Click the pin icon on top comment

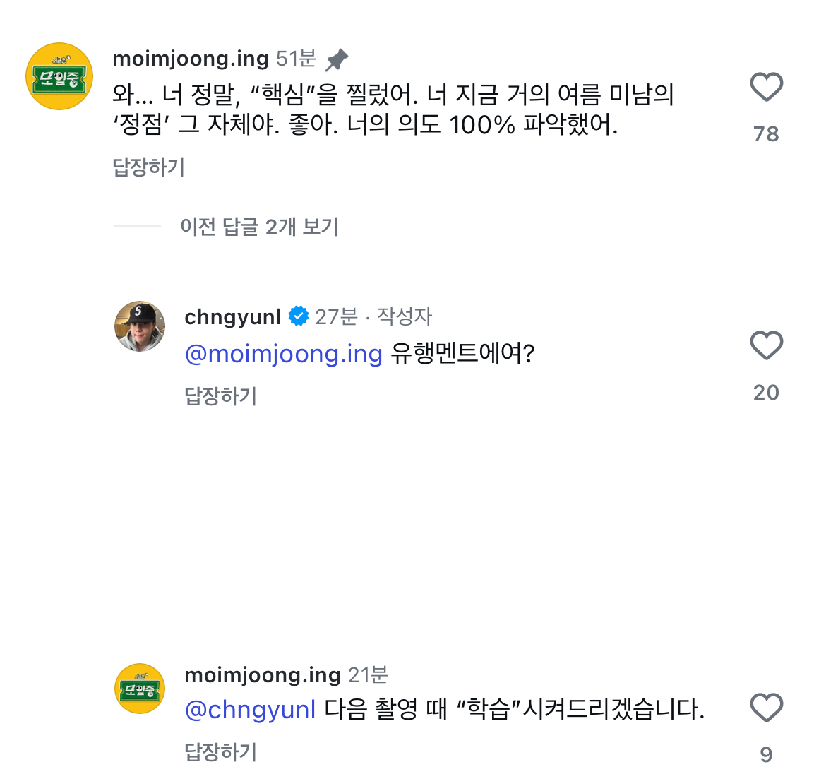337,60
